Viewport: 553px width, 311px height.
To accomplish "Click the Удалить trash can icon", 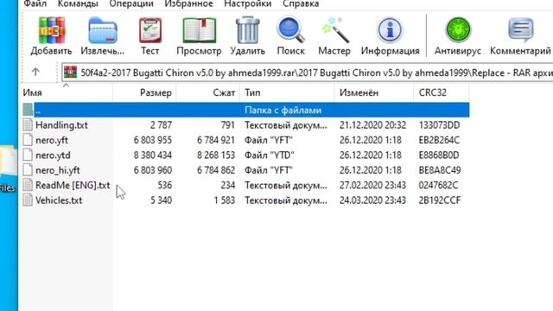I will [x=248, y=30].
